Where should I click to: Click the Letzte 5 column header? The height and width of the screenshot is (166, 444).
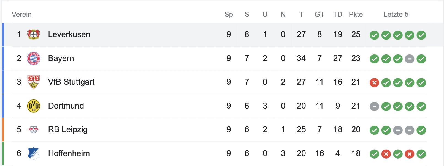pos(396,14)
